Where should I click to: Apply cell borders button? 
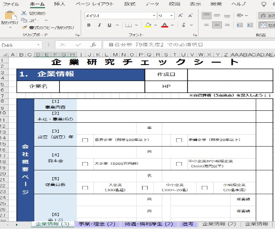(128, 25)
